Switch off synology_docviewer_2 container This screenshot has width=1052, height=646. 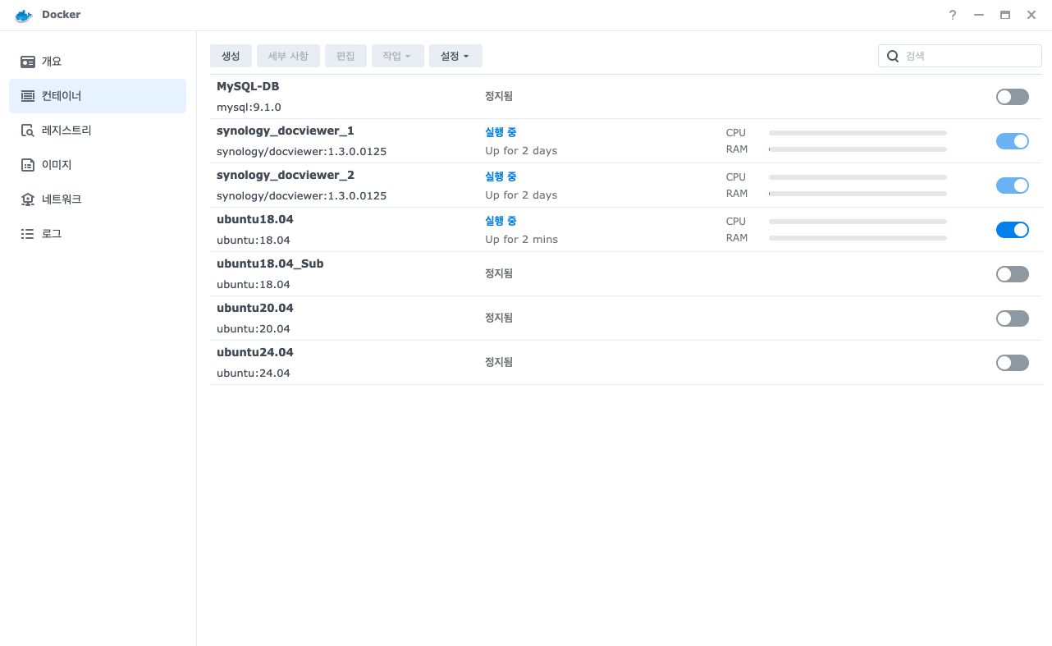click(1013, 186)
